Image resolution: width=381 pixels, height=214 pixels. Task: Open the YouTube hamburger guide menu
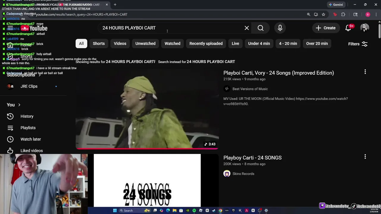click(10, 28)
